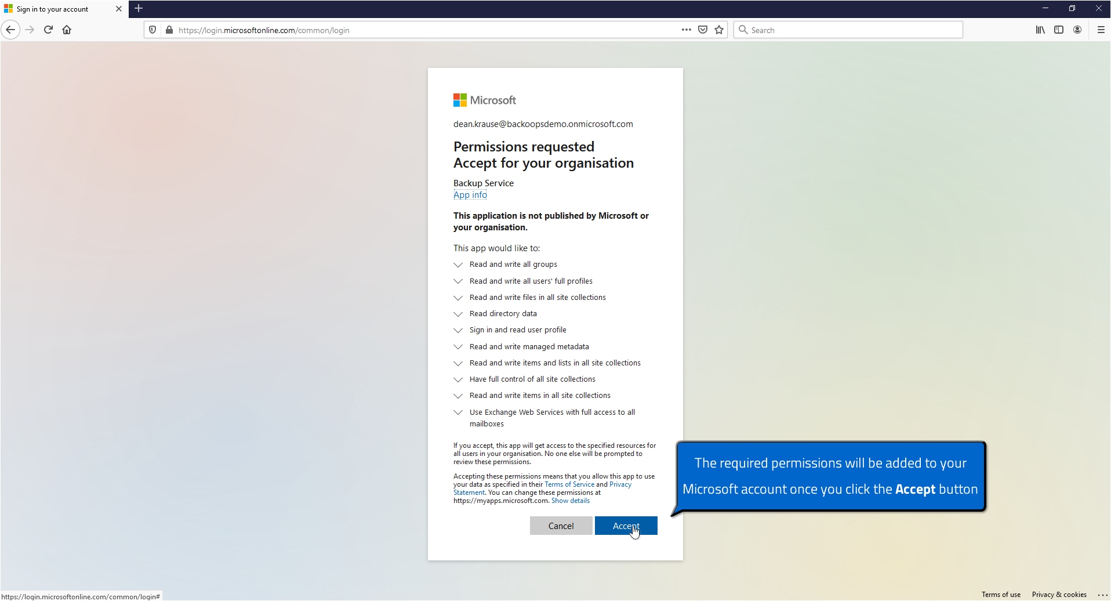This screenshot has height=601, width=1111.
Task: Expand 'Read and write all groups' permission
Action: (x=458, y=265)
